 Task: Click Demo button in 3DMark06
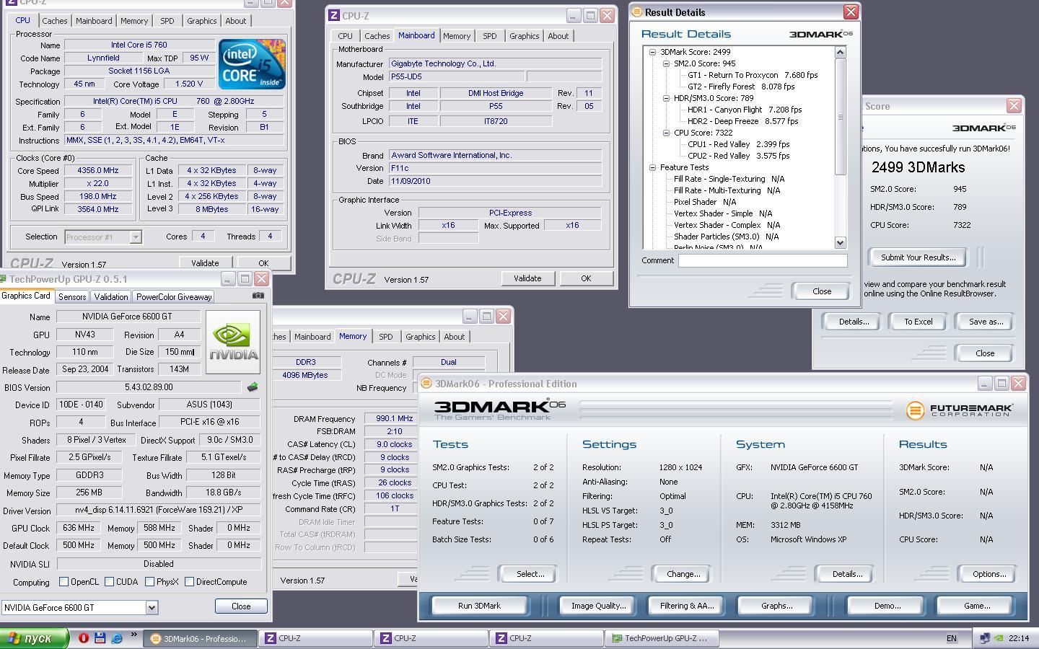click(887, 606)
